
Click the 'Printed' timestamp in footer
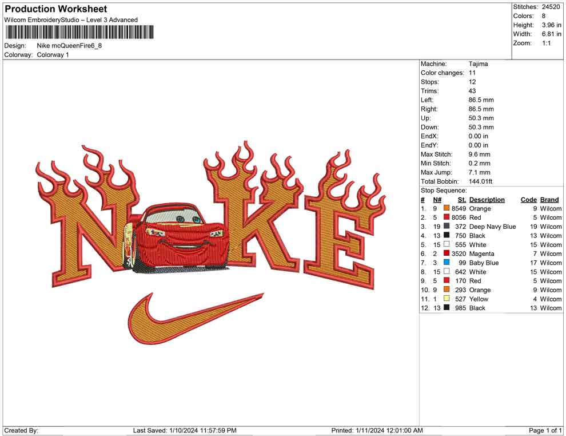[x=377, y=430]
